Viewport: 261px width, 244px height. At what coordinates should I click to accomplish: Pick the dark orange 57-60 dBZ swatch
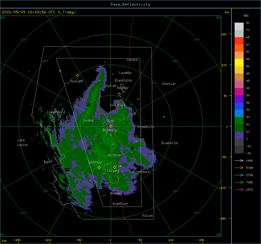click(239, 48)
